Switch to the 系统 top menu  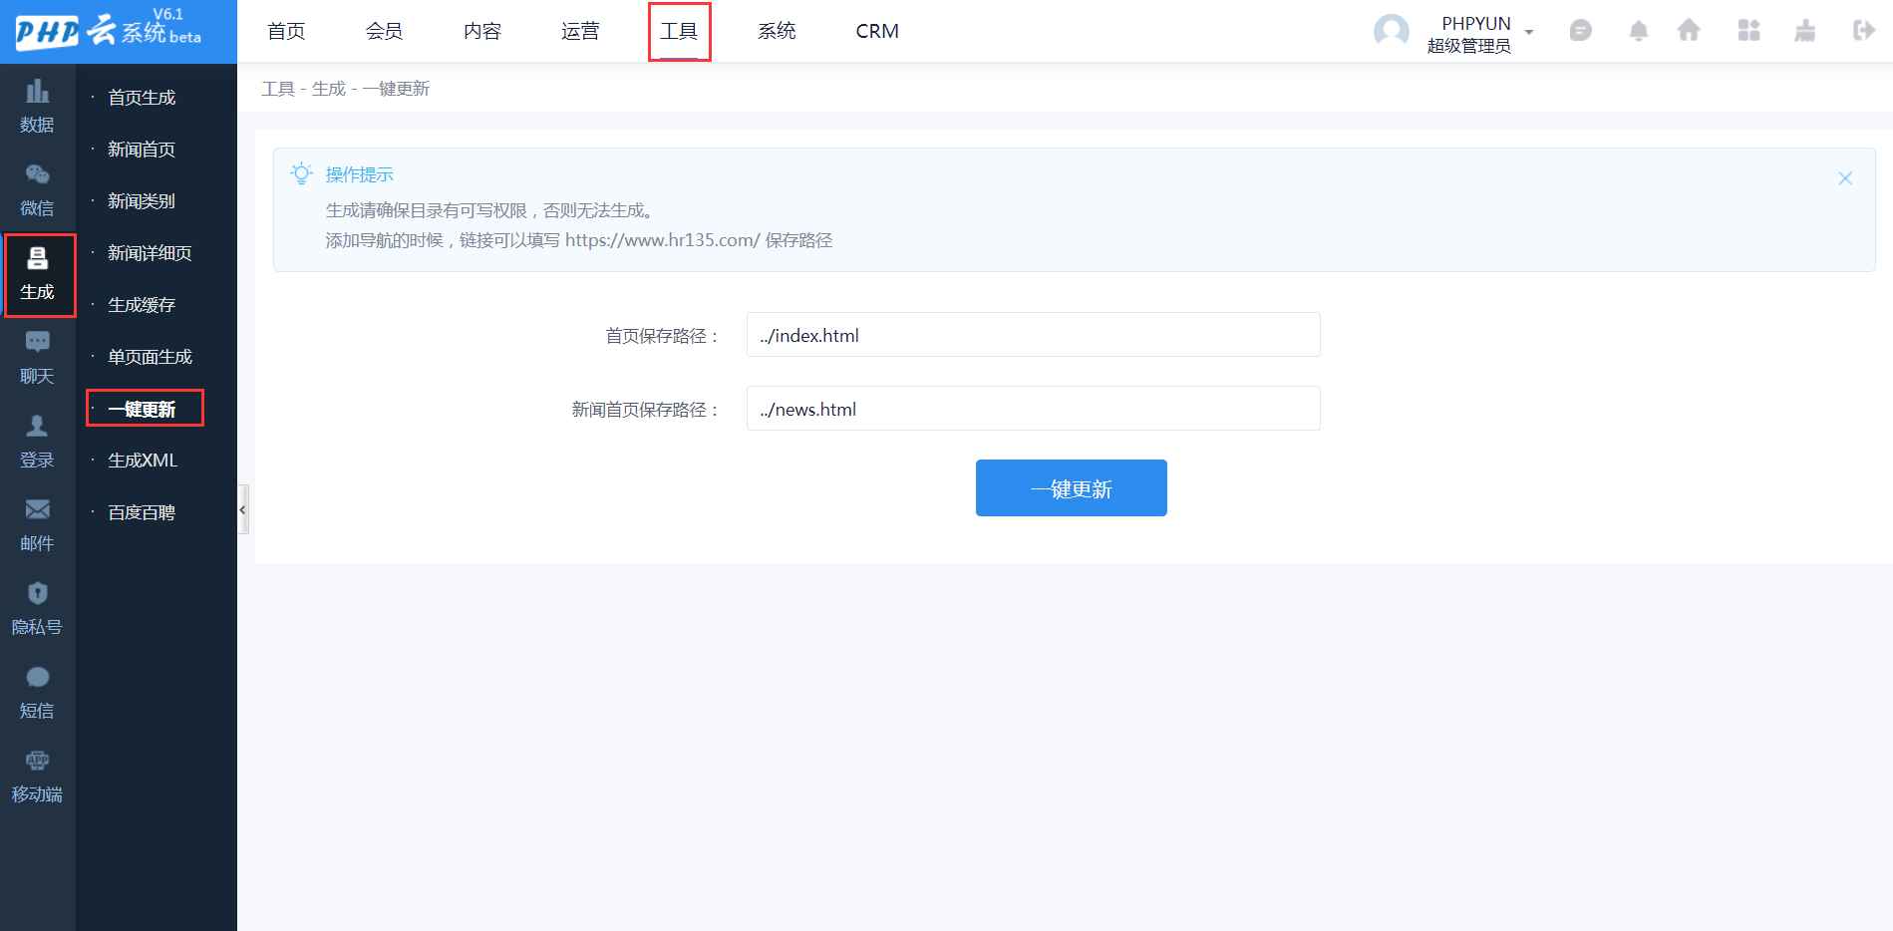point(777,31)
